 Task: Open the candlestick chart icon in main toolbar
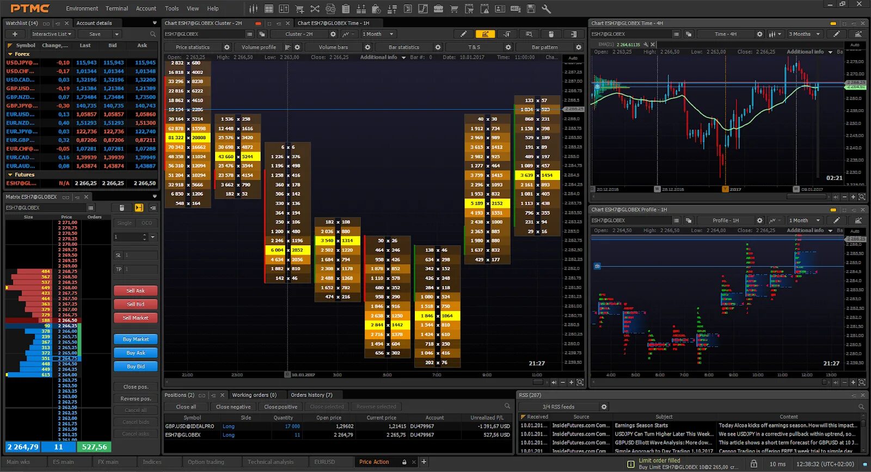[253, 9]
